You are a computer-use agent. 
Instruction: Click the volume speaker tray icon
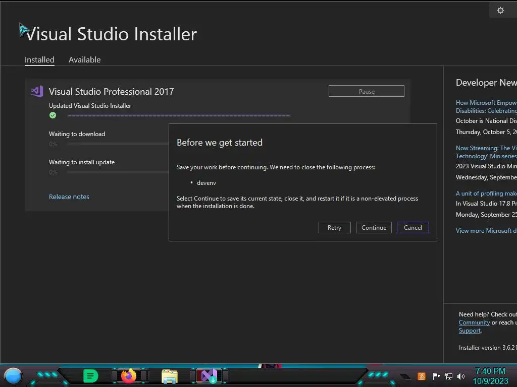coord(461,376)
